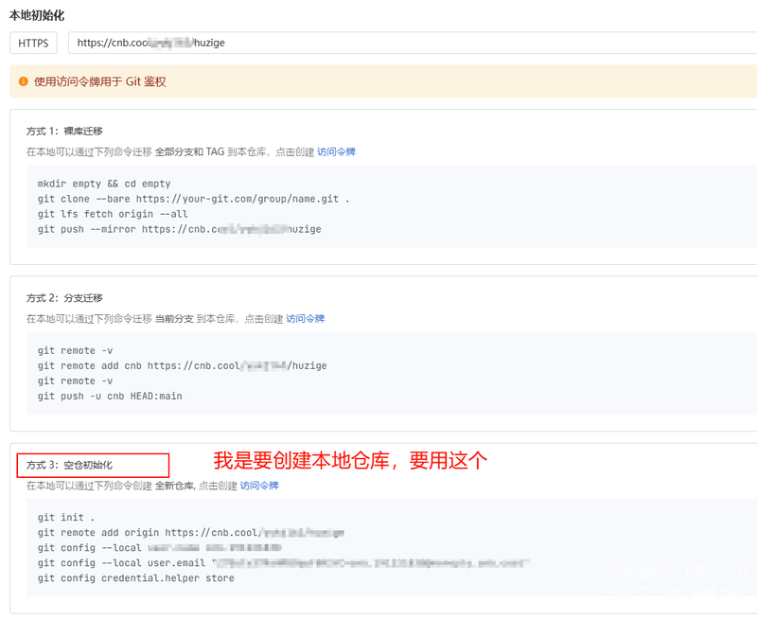The image size is (757, 620).
Task: Click the git init . command line
Action: coord(66,518)
